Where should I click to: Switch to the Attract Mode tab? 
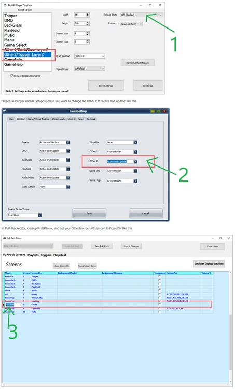point(58,119)
